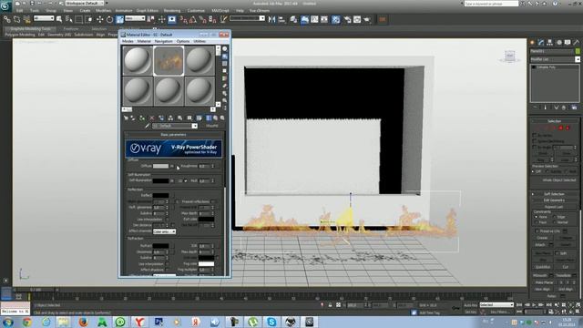This screenshot has height=328, width=583.
Task: Click Pick Material from Object eyedropper
Action: coord(148,126)
